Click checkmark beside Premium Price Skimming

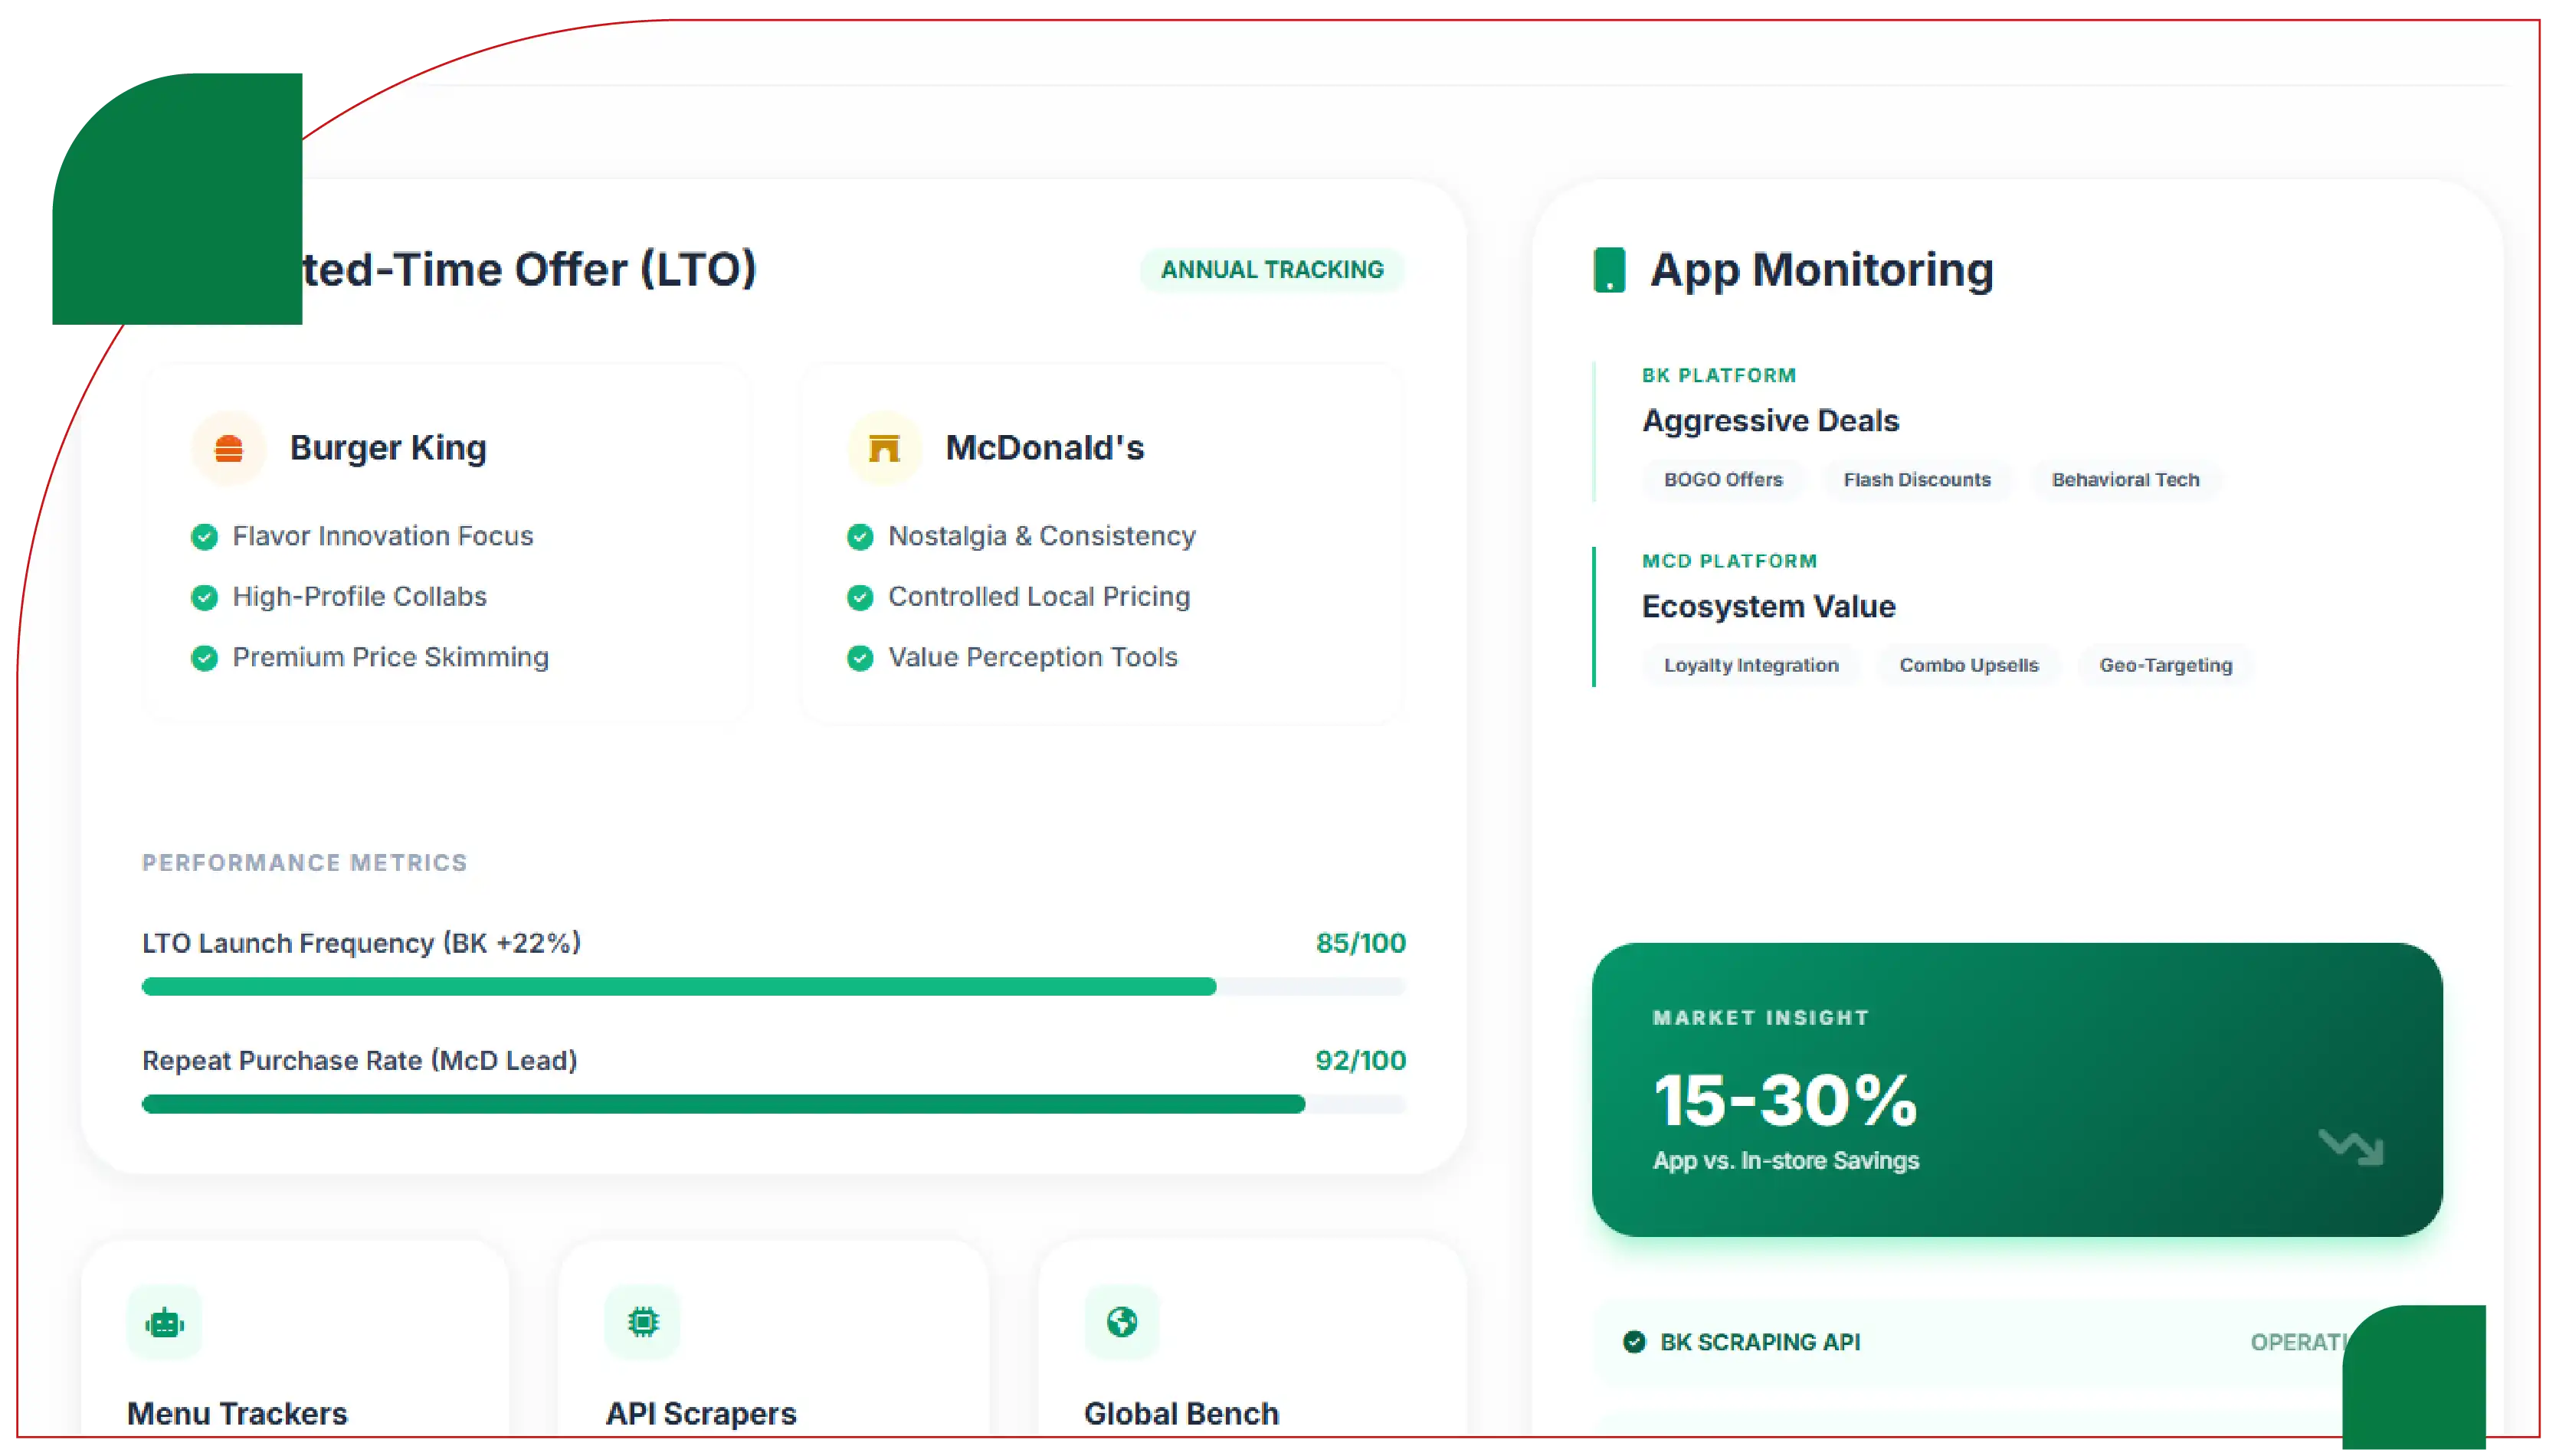204,658
